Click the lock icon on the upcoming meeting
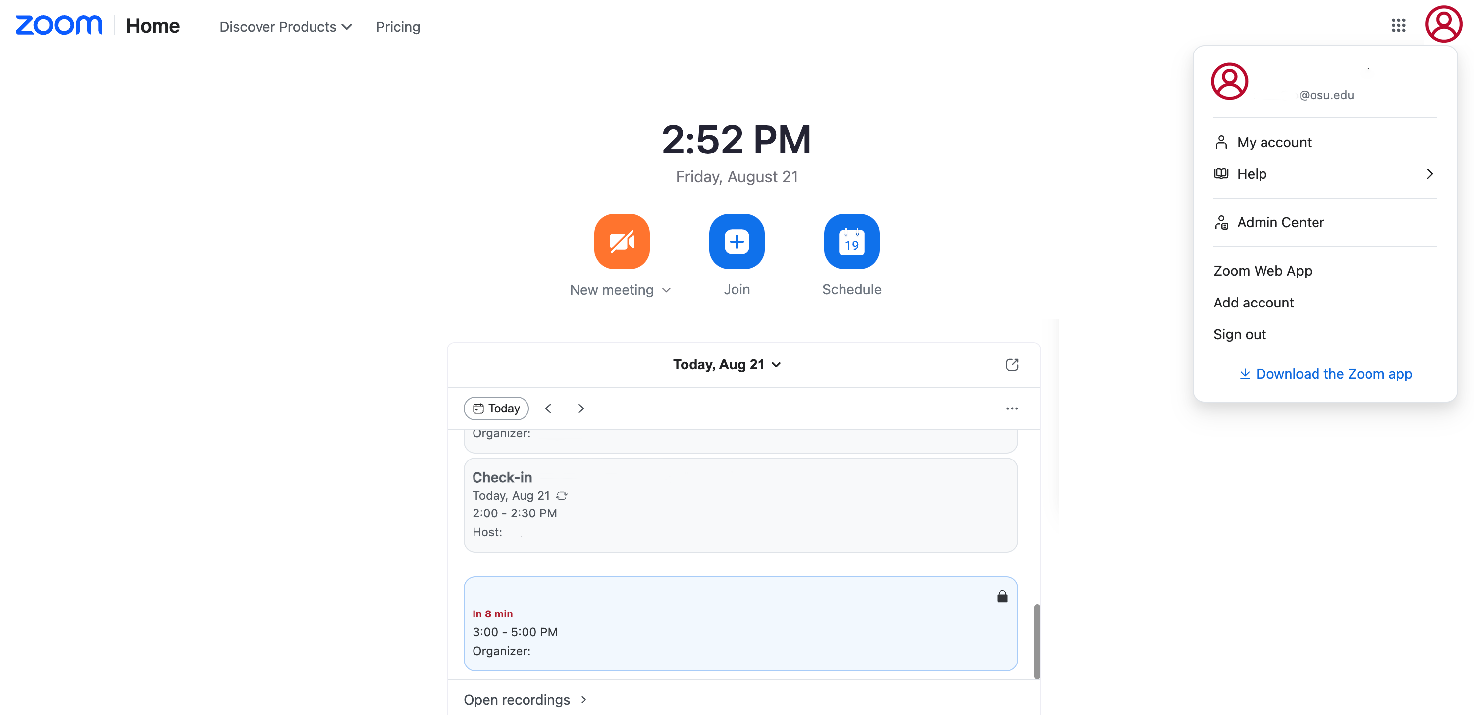 1002,597
